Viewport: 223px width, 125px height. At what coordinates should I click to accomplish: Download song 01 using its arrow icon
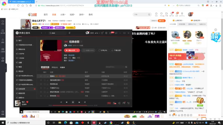pyautogui.click(x=47, y=76)
